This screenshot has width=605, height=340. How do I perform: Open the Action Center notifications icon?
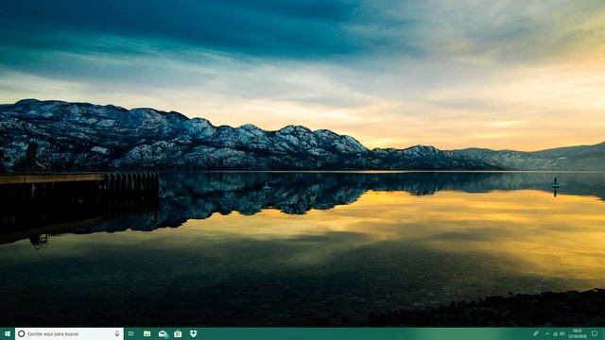[x=595, y=333]
